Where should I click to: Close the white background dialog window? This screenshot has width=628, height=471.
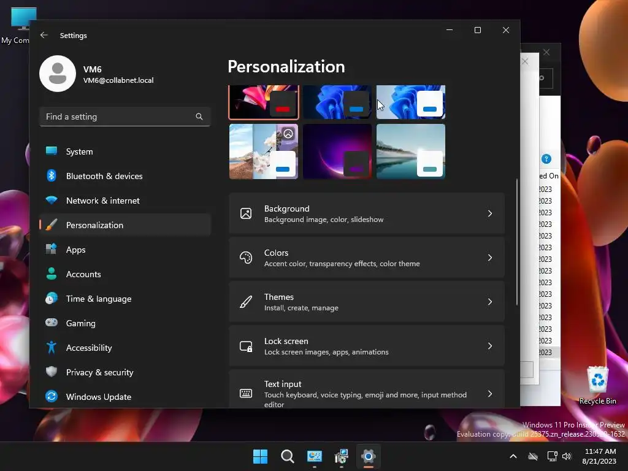pyautogui.click(x=525, y=61)
